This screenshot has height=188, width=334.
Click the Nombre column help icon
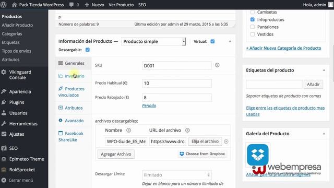tap(128, 130)
